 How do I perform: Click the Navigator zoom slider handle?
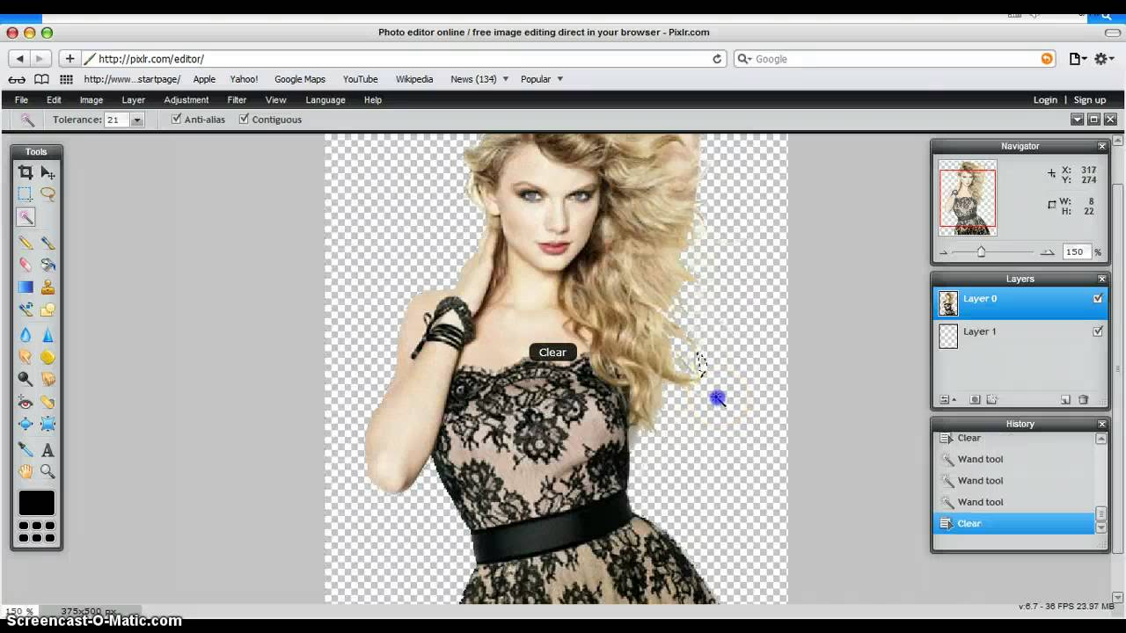tap(981, 252)
